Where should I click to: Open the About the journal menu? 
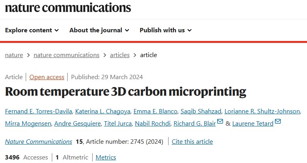click(x=99, y=30)
